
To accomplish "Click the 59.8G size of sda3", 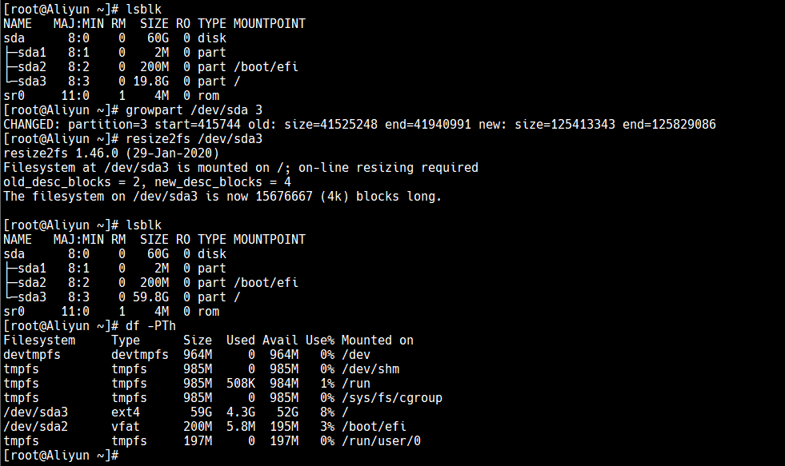I will (x=150, y=297).
